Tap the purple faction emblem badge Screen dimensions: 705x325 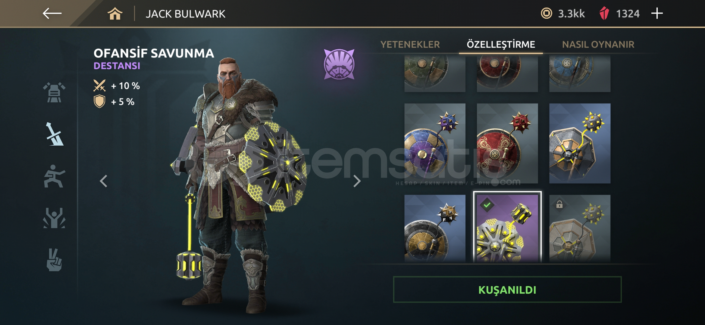[x=339, y=64]
